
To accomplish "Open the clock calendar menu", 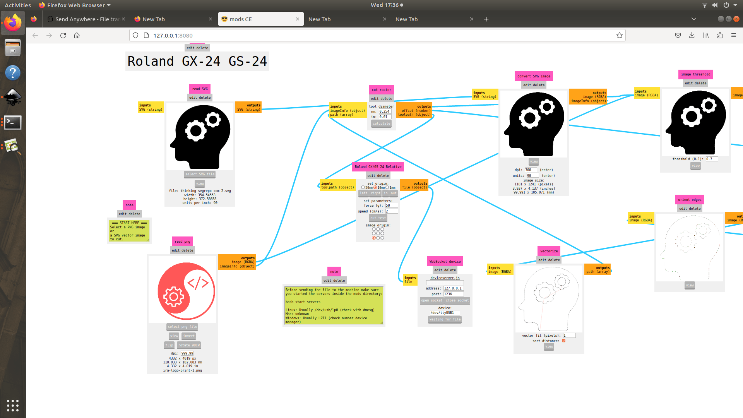I will tap(387, 5).
